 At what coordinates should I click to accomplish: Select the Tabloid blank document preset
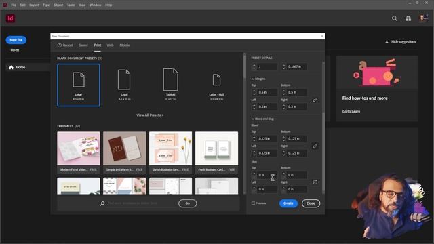(170, 85)
